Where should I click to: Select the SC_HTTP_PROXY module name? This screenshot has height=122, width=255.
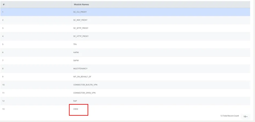[81, 36]
